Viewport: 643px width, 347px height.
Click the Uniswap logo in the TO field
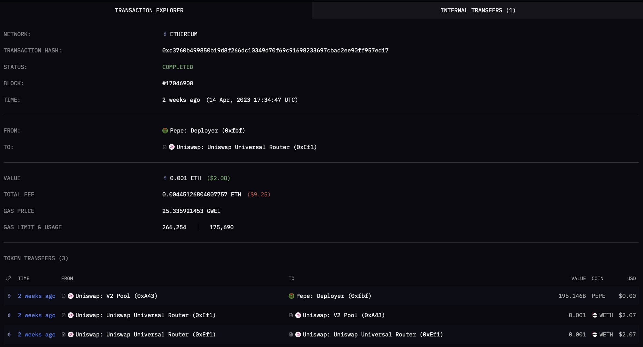tap(172, 147)
